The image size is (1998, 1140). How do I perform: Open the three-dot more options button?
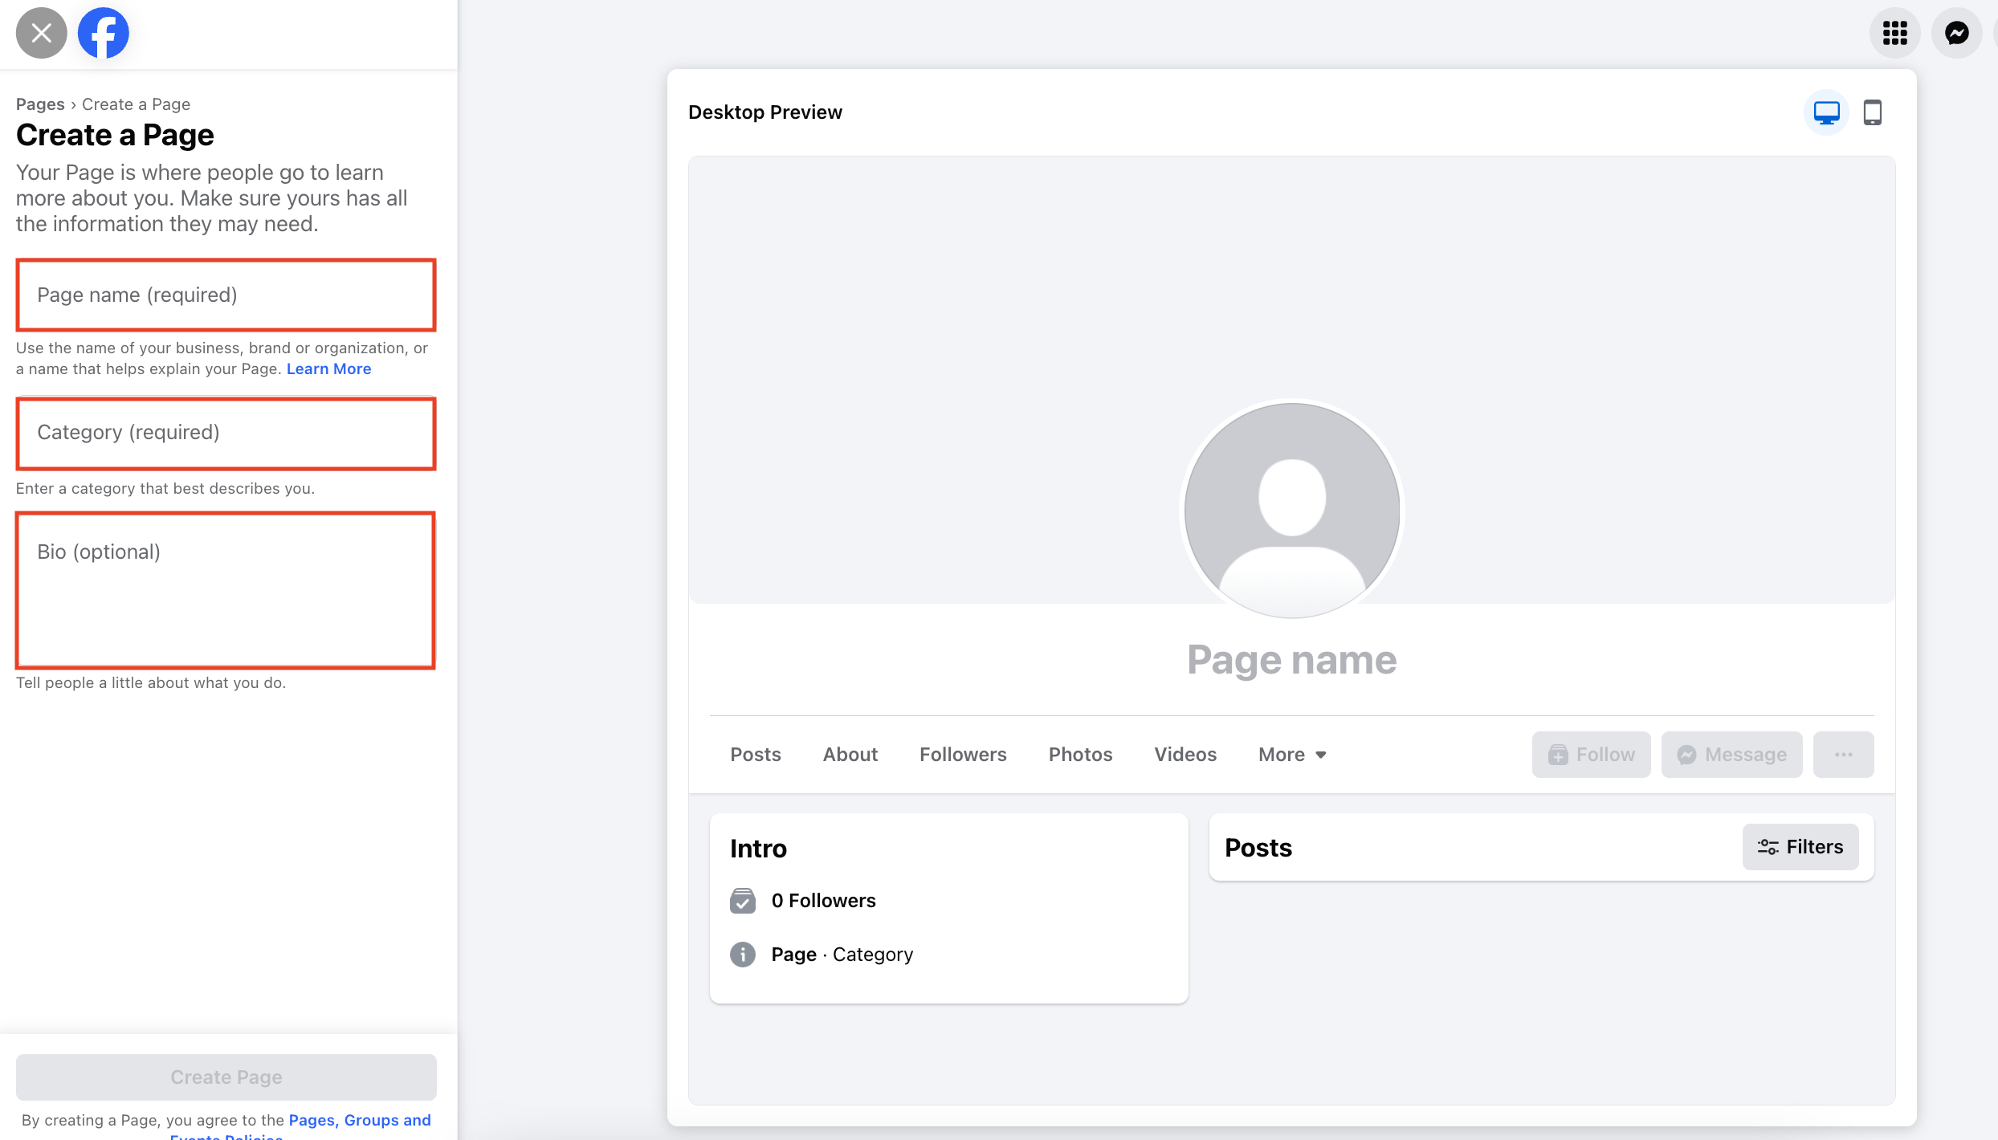[1843, 755]
